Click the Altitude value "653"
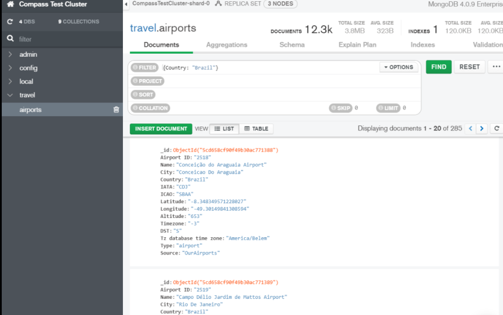Screen dimensions: 503x315 click(195, 216)
